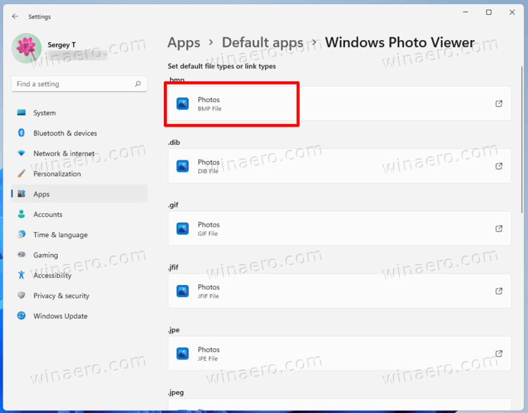Go to System in the sidebar

click(x=79, y=113)
